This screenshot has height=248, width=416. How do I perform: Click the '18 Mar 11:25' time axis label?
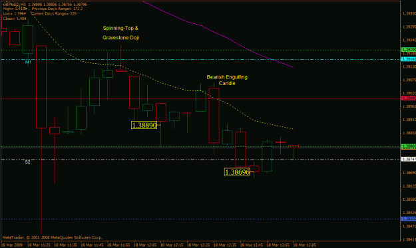tap(39, 245)
